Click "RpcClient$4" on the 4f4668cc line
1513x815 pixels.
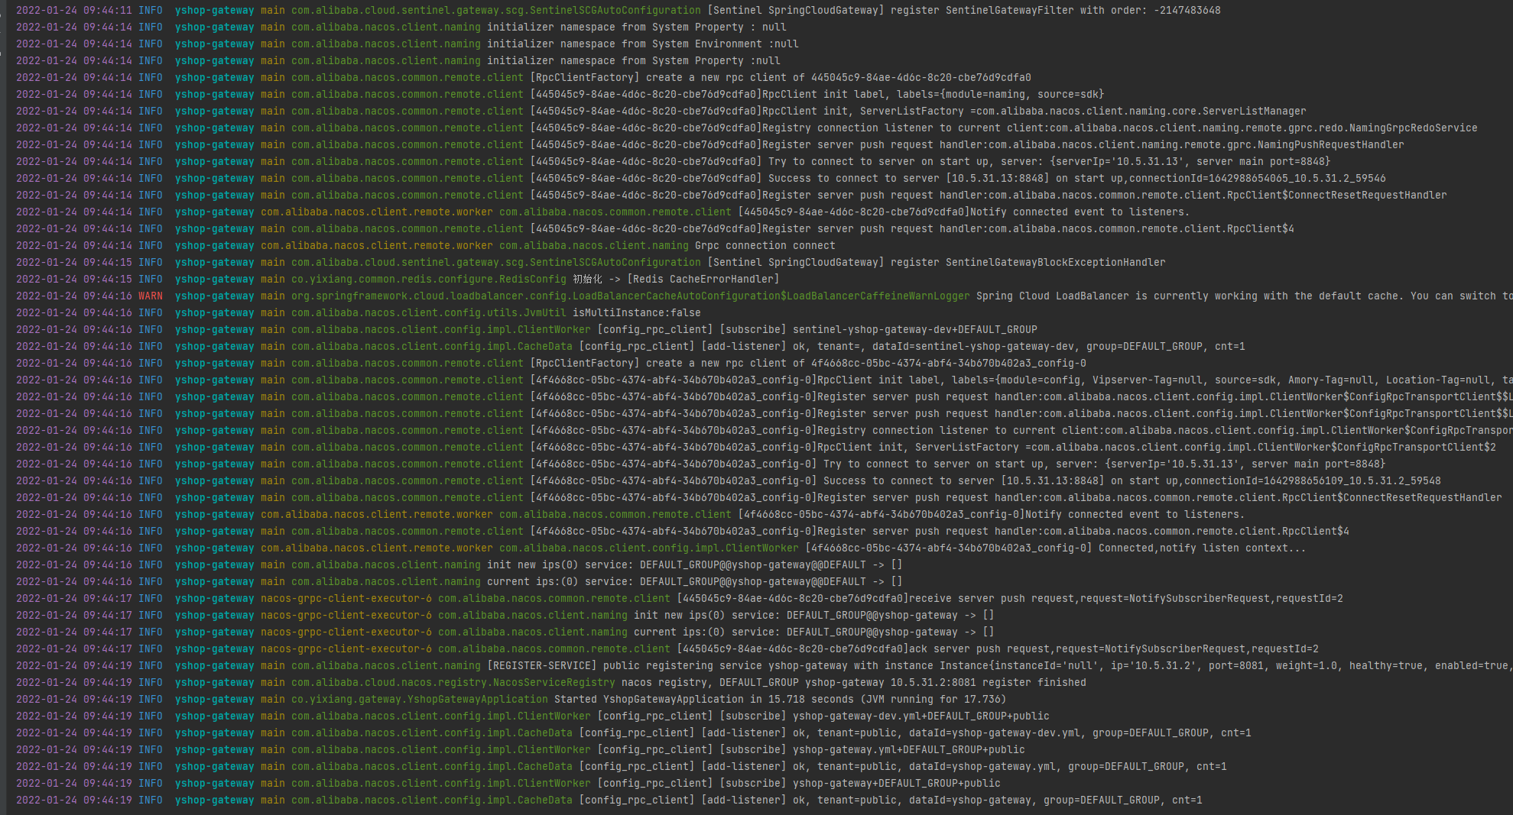click(x=1316, y=531)
